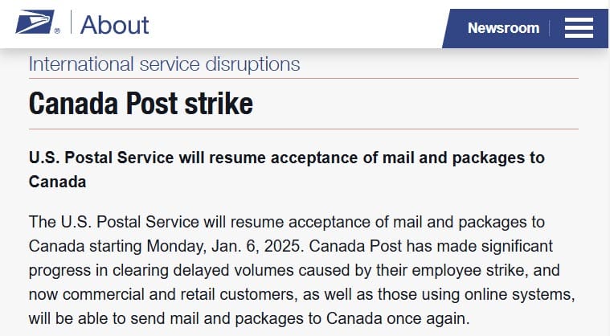The width and height of the screenshot is (610, 336).
Task: Click the Canada Post strike title
Action: pyautogui.click(x=141, y=104)
